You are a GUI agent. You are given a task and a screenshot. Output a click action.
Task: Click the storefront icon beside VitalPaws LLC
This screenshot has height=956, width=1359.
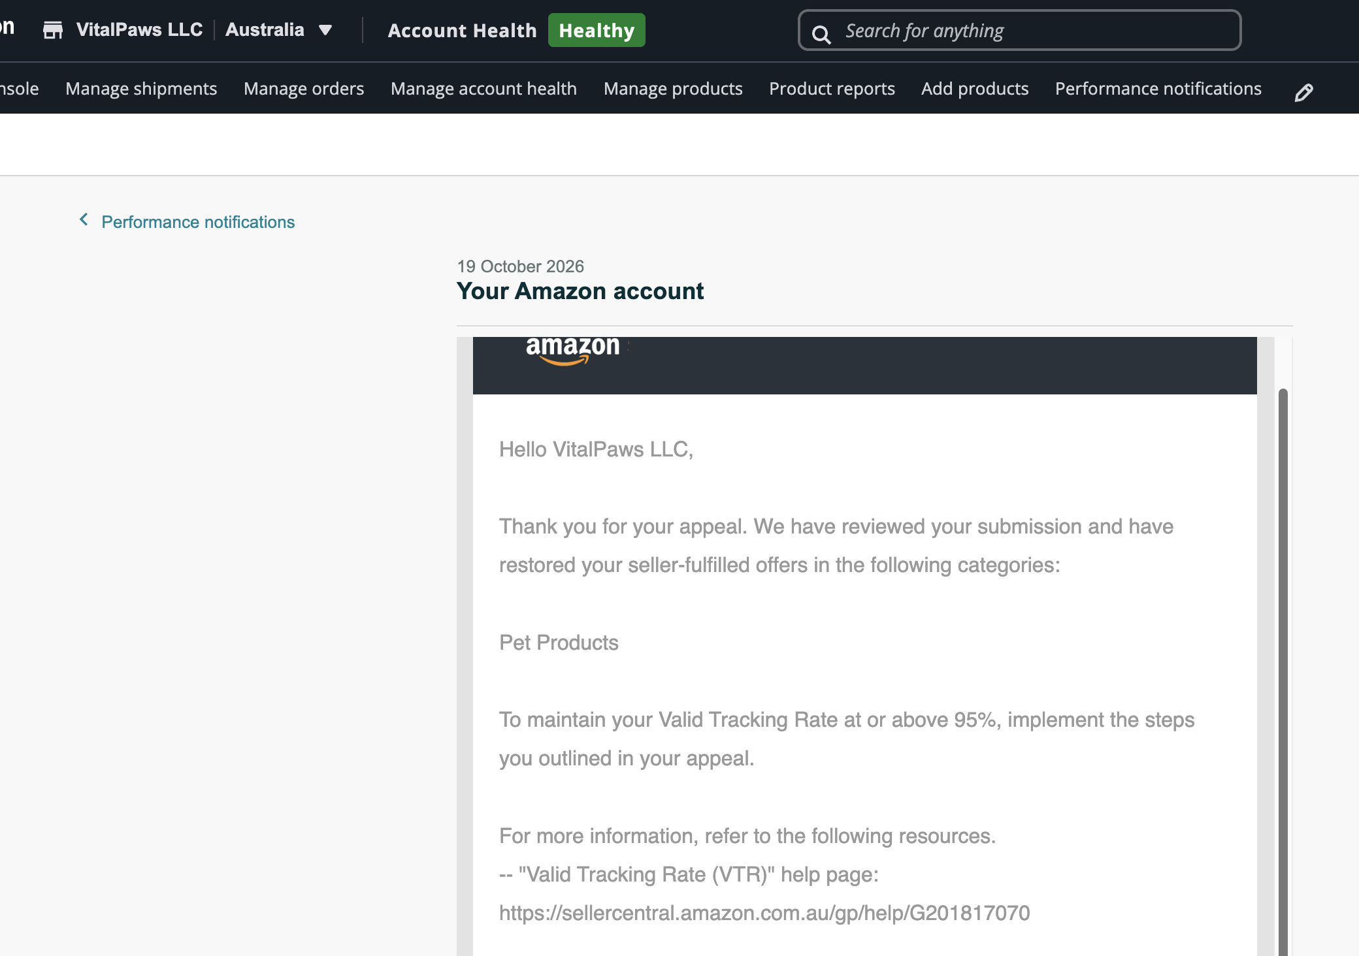point(53,30)
